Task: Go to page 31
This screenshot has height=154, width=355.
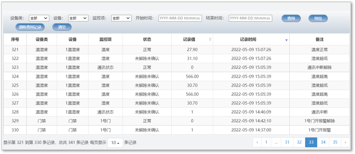Action: click(x=287, y=142)
